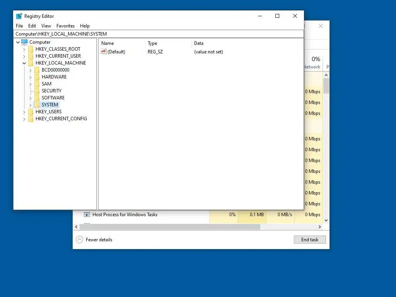Open the View menu

pos(46,26)
